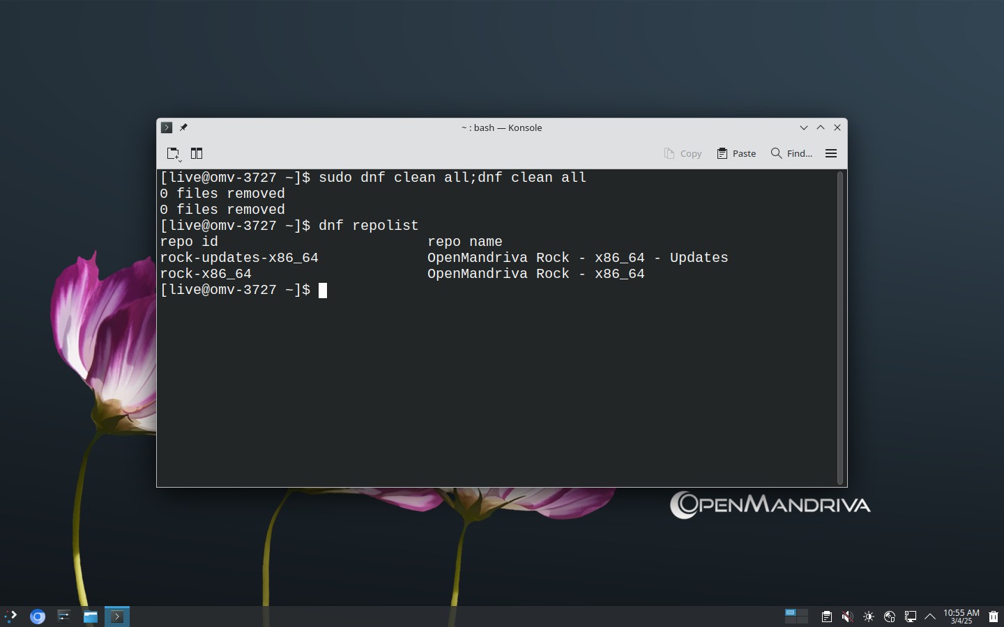The image size is (1004, 627).
Task: Open Find search in Konsole
Action: coord(791,153)
